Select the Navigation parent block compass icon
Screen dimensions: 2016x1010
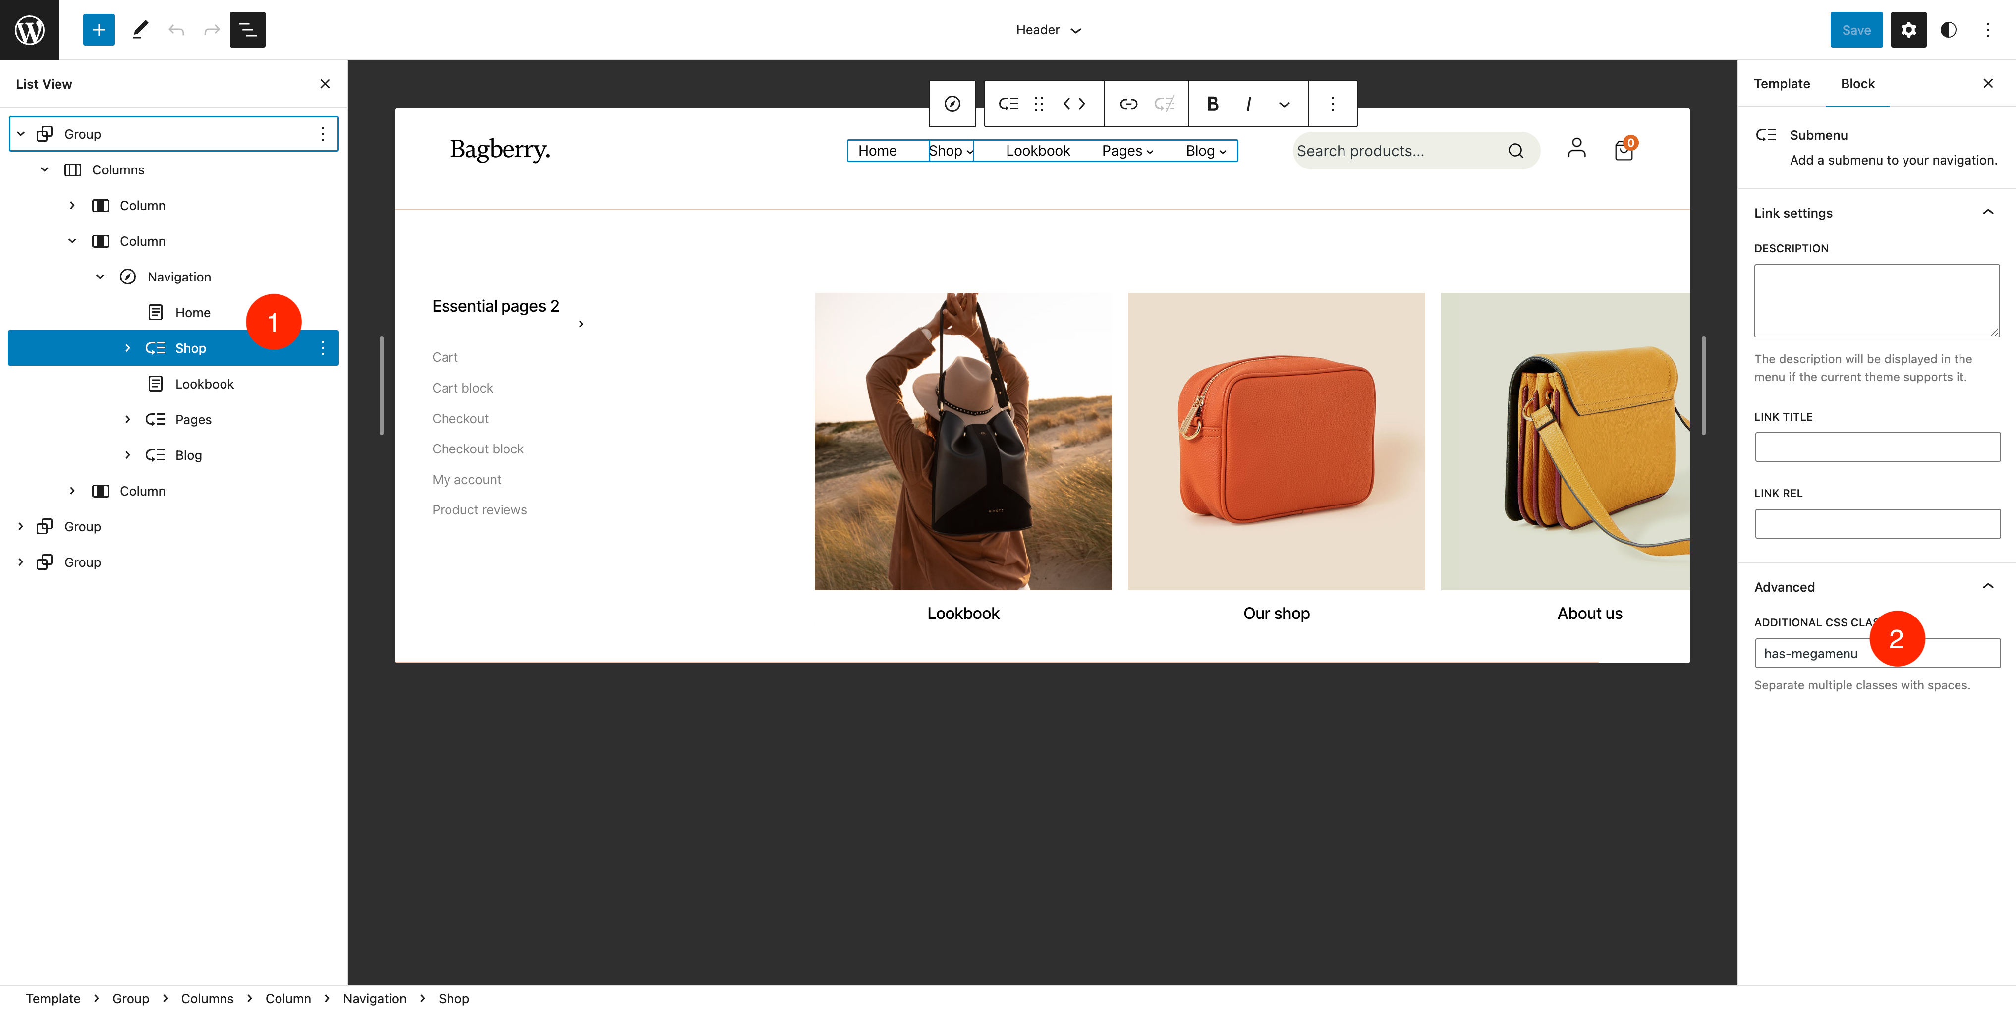[952, 103]
